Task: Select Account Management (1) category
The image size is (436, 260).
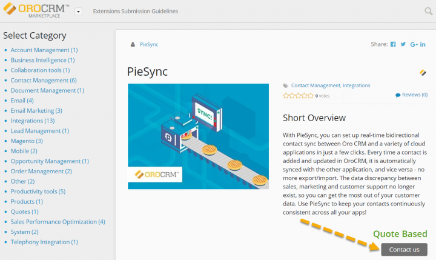Action: point(44,50)
